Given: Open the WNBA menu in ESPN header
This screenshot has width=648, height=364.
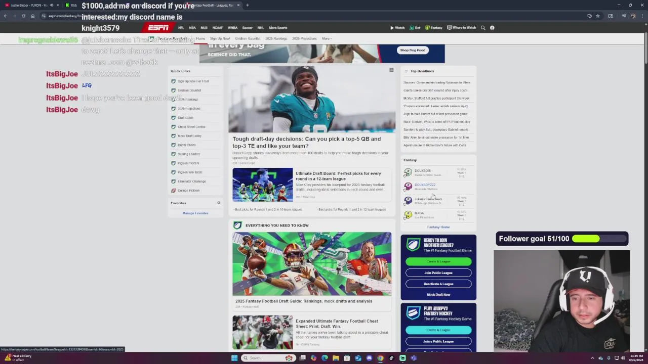Looking at the screenshot, I should pyautogui.click(x=232, y=28).
